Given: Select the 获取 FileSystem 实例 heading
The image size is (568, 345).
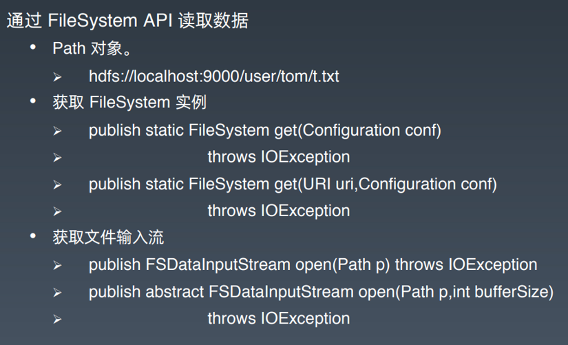Looking at the screenshot, I should pyautogui.click(x=129, y=102).
